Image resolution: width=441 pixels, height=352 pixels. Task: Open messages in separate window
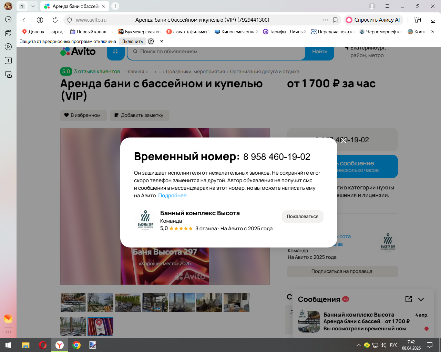click(409, 299)
